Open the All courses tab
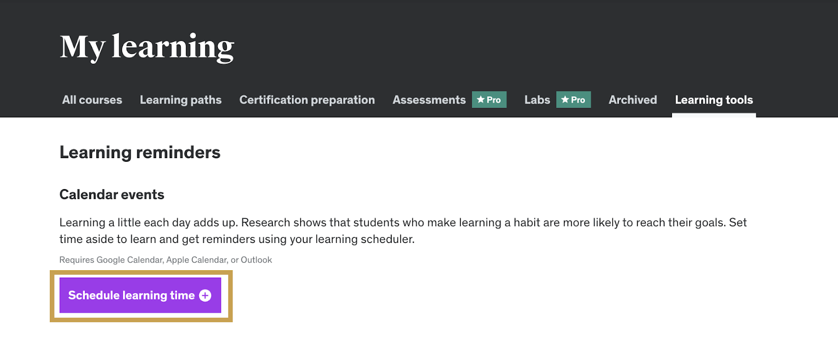 92,100
